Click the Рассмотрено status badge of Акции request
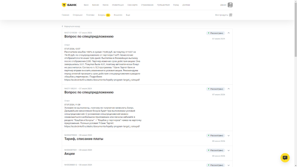The width and height of the screenshot is (297, 167). [x=216, y=150]
